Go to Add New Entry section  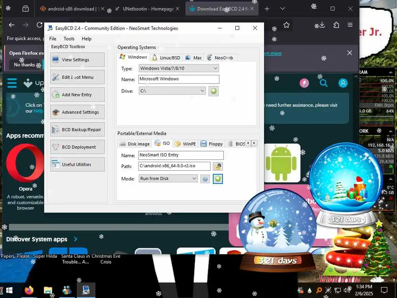tap(78, 95)
